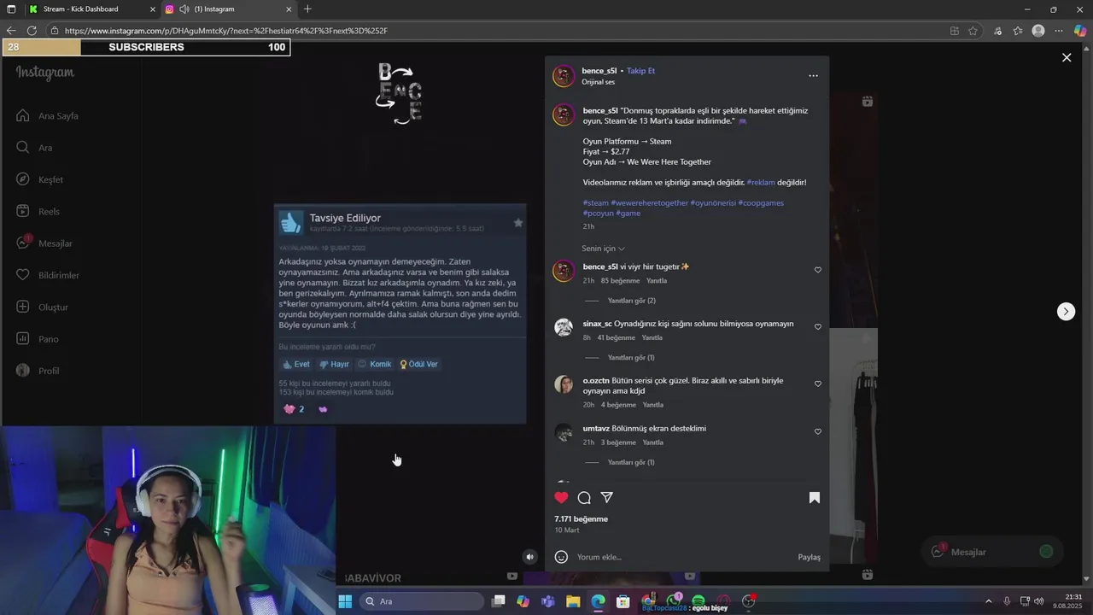Toggle video sound with the speaker icon
The image size is (1093, 615).
click(x=529, y=557)
